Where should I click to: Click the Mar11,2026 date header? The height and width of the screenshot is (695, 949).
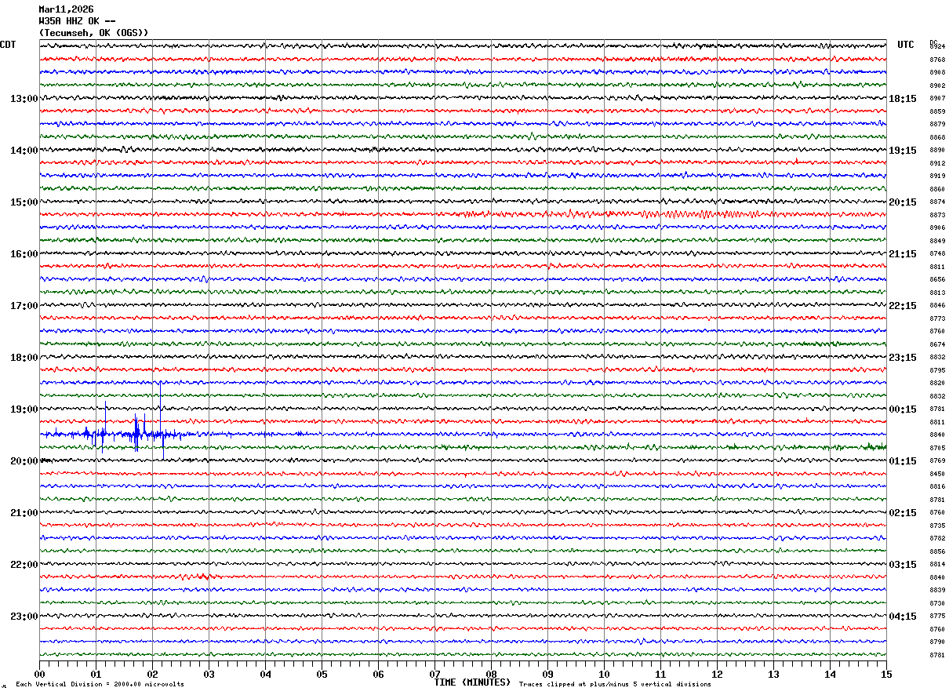(66, 9)
